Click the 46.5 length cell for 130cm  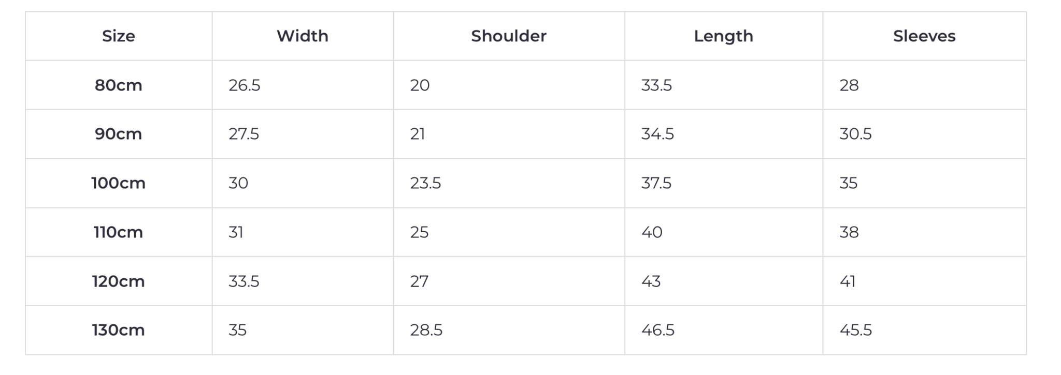(657, 330)
